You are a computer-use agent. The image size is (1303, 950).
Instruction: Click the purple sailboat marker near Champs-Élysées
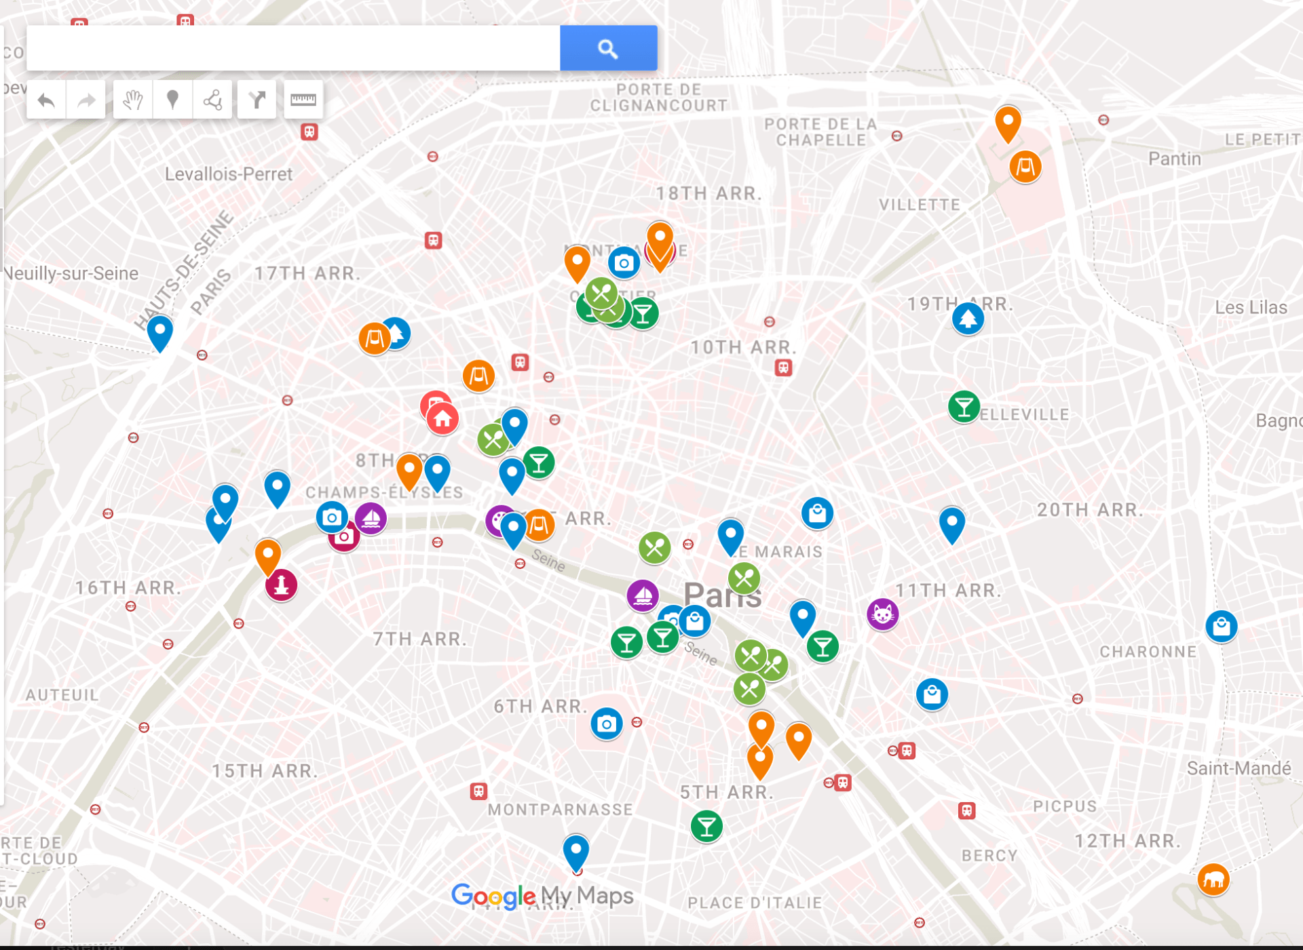[x=371, y=519]
